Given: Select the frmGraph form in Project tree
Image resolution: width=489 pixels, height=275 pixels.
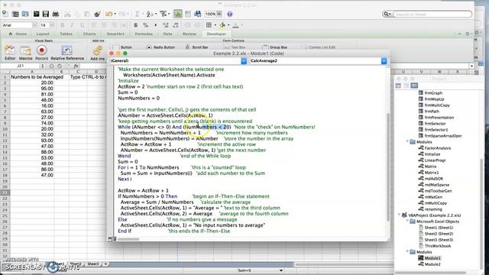Looking at the screenshot, I should coord(433,93).
